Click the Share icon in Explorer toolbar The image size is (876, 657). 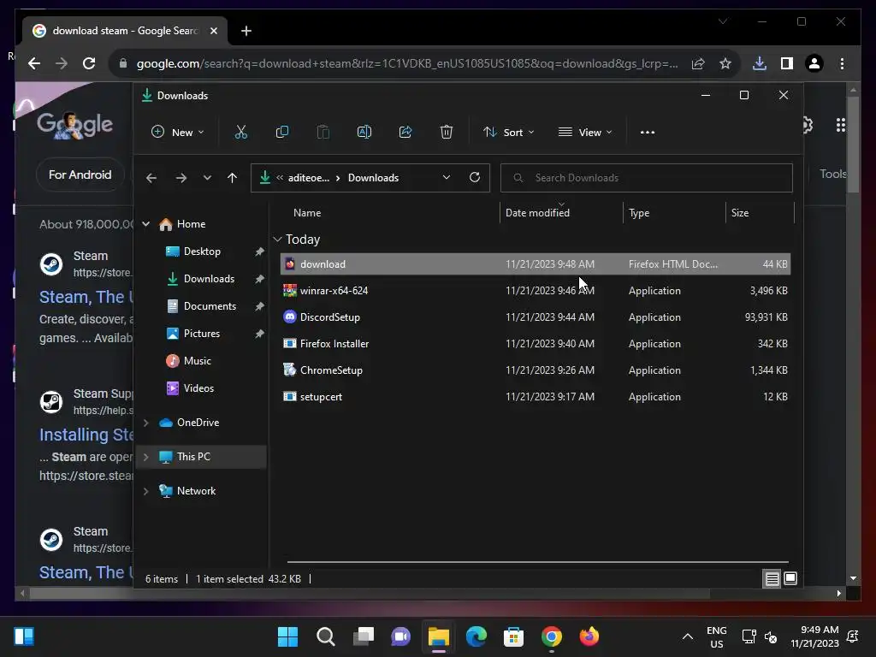pos(405,133)
